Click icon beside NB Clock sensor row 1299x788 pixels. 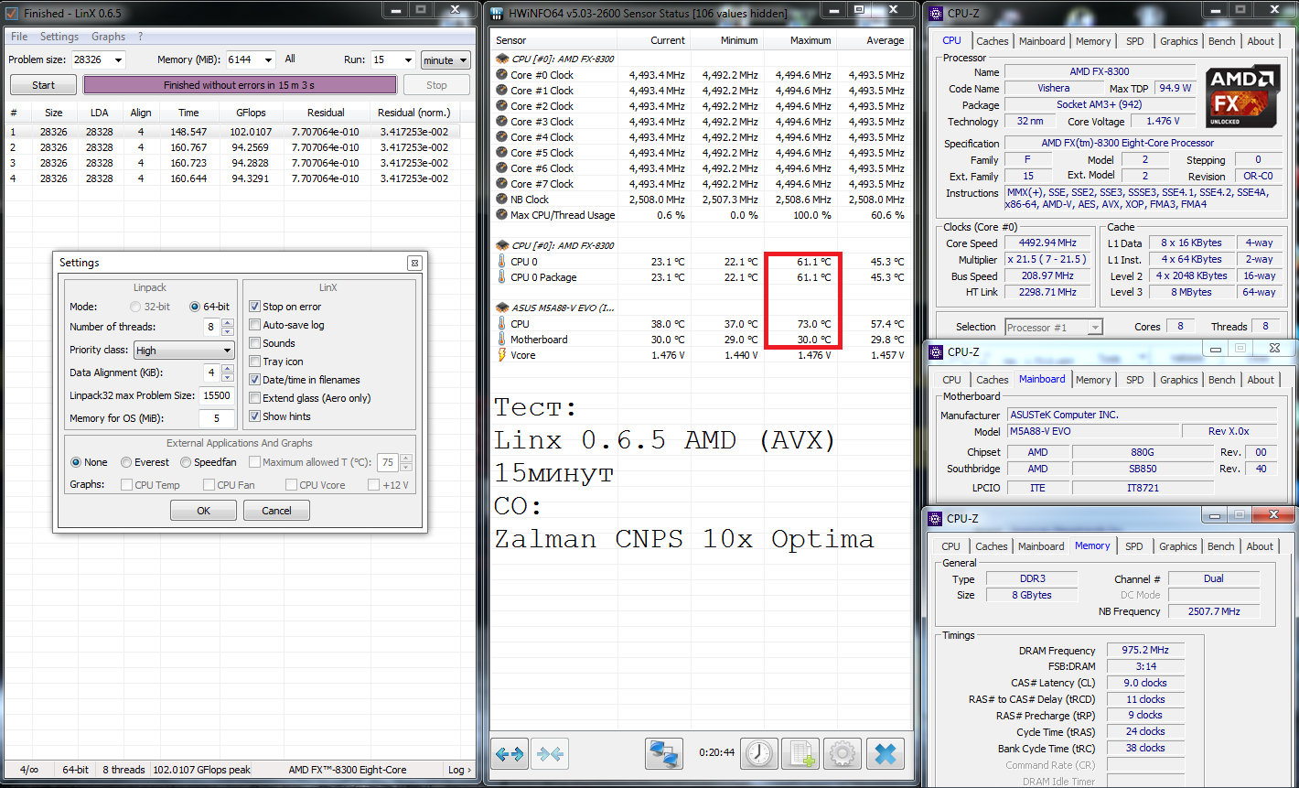coord(501,200)
